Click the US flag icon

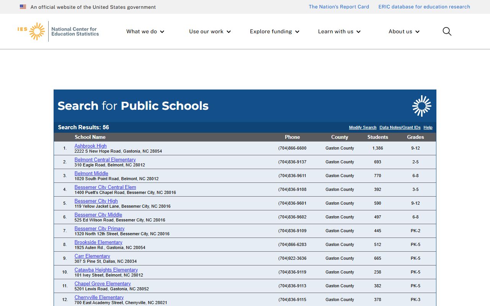[23, 7]
